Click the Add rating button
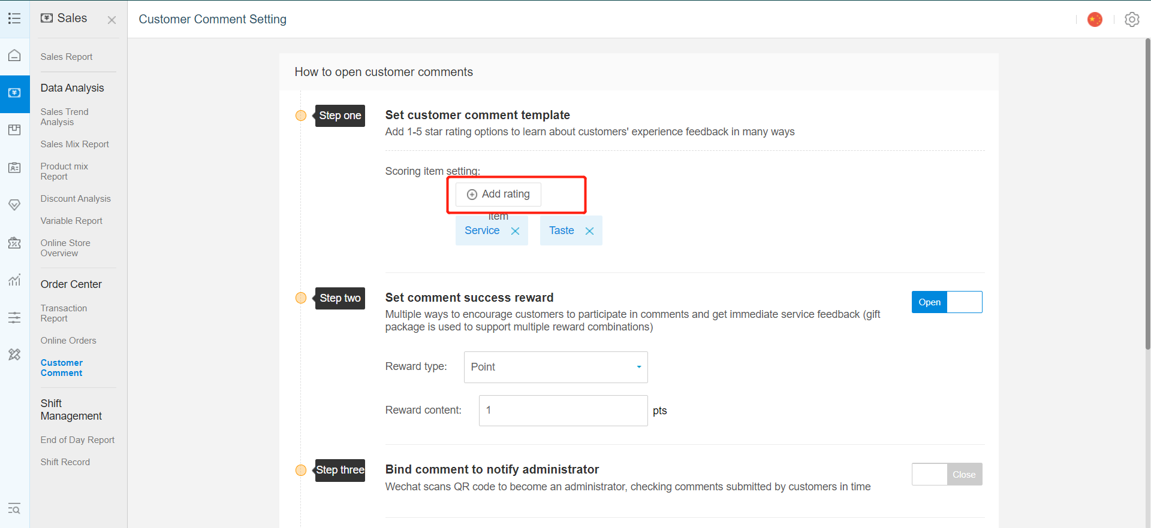Image resolution: width=1151 pixels, height=528 pixels. point(498,194)
